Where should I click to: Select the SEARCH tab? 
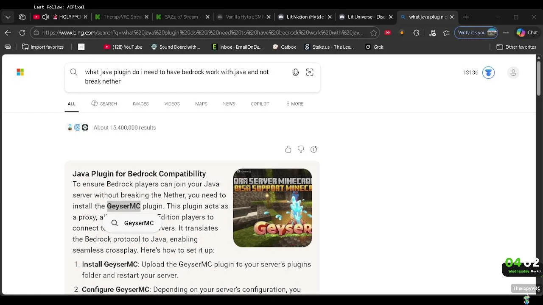(104, 104)
